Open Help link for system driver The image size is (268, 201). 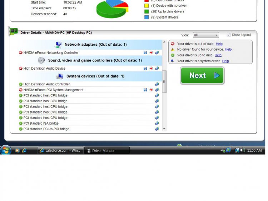(x=225, y=61)
